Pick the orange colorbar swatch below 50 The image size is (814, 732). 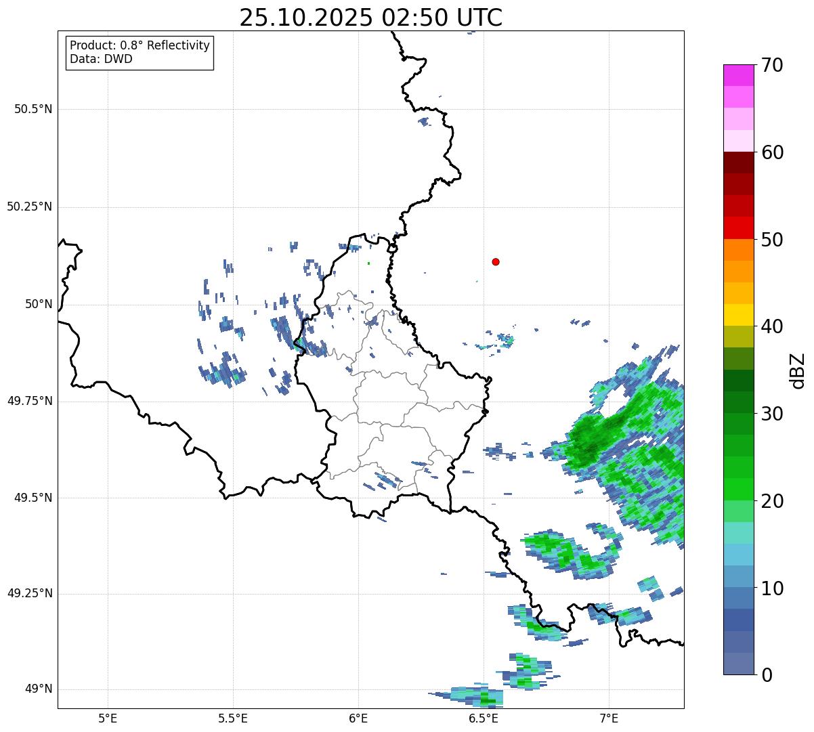738,250
